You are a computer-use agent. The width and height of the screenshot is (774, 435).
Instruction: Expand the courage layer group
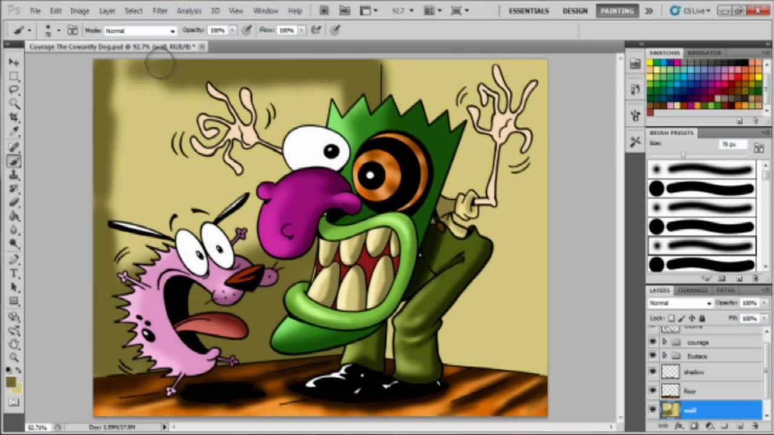(665, 342)
